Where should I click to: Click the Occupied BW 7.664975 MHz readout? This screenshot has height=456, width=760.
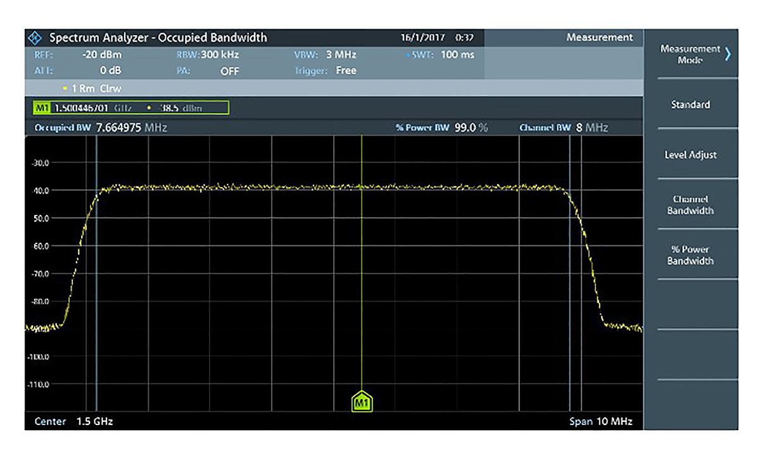101,127
